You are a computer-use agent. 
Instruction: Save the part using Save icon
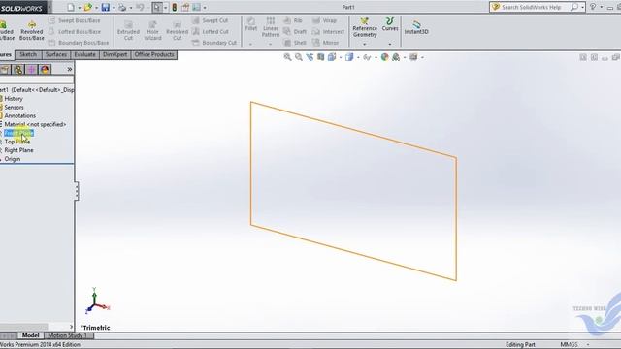pos(106,7)
